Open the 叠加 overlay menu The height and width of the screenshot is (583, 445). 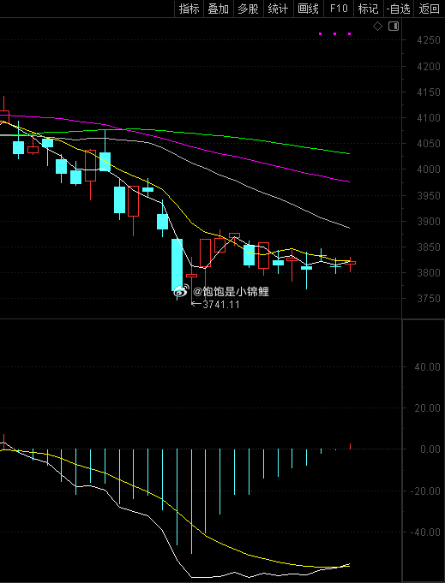[219, 9]
